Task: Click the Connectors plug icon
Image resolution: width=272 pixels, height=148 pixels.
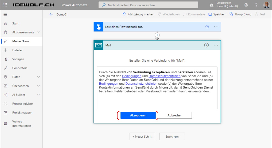Action: pyautogui.click(x=5, y=68)
